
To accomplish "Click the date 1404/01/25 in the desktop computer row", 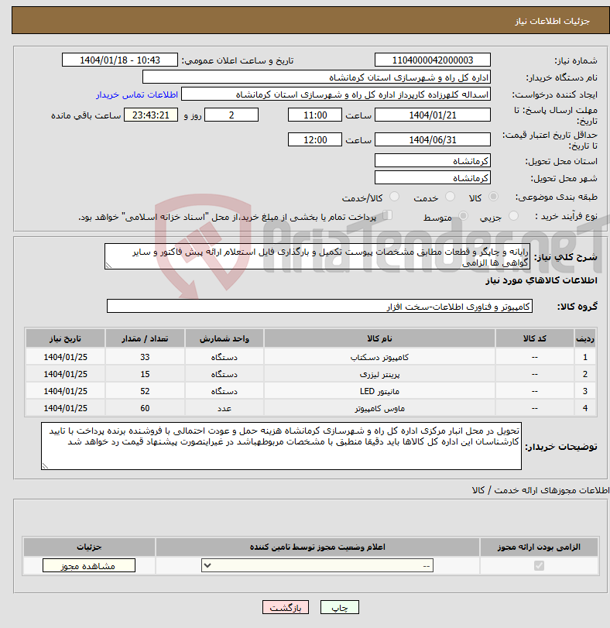I will (x=65, y=357).
